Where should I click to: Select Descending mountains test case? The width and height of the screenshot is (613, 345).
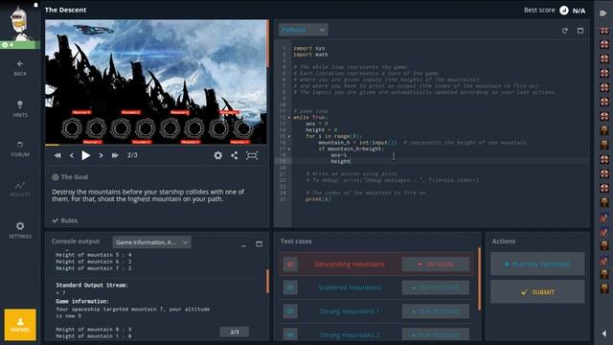pyautogui.click(x=350, y=264)
